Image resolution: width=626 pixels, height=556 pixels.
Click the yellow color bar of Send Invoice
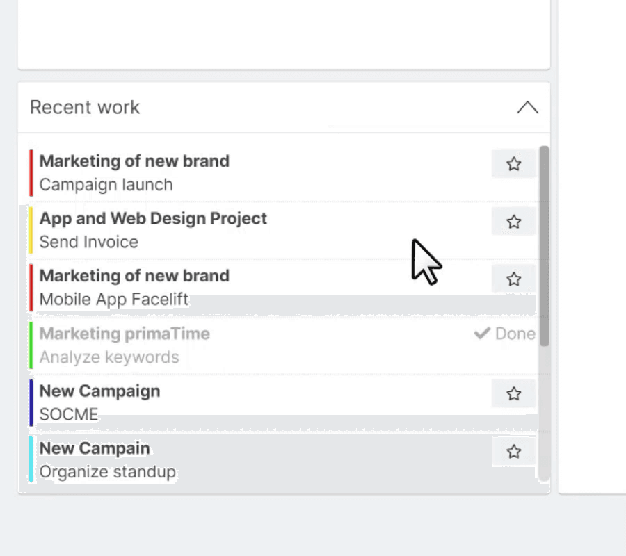coord(31,230)
